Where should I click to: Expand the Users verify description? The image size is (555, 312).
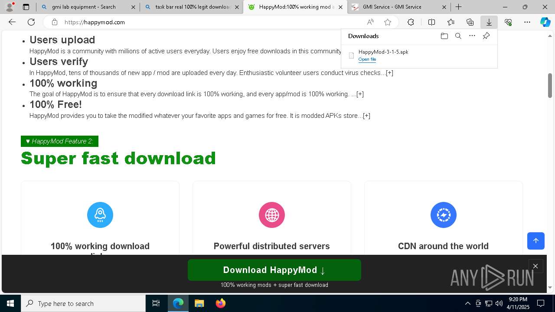coord(389,73)
